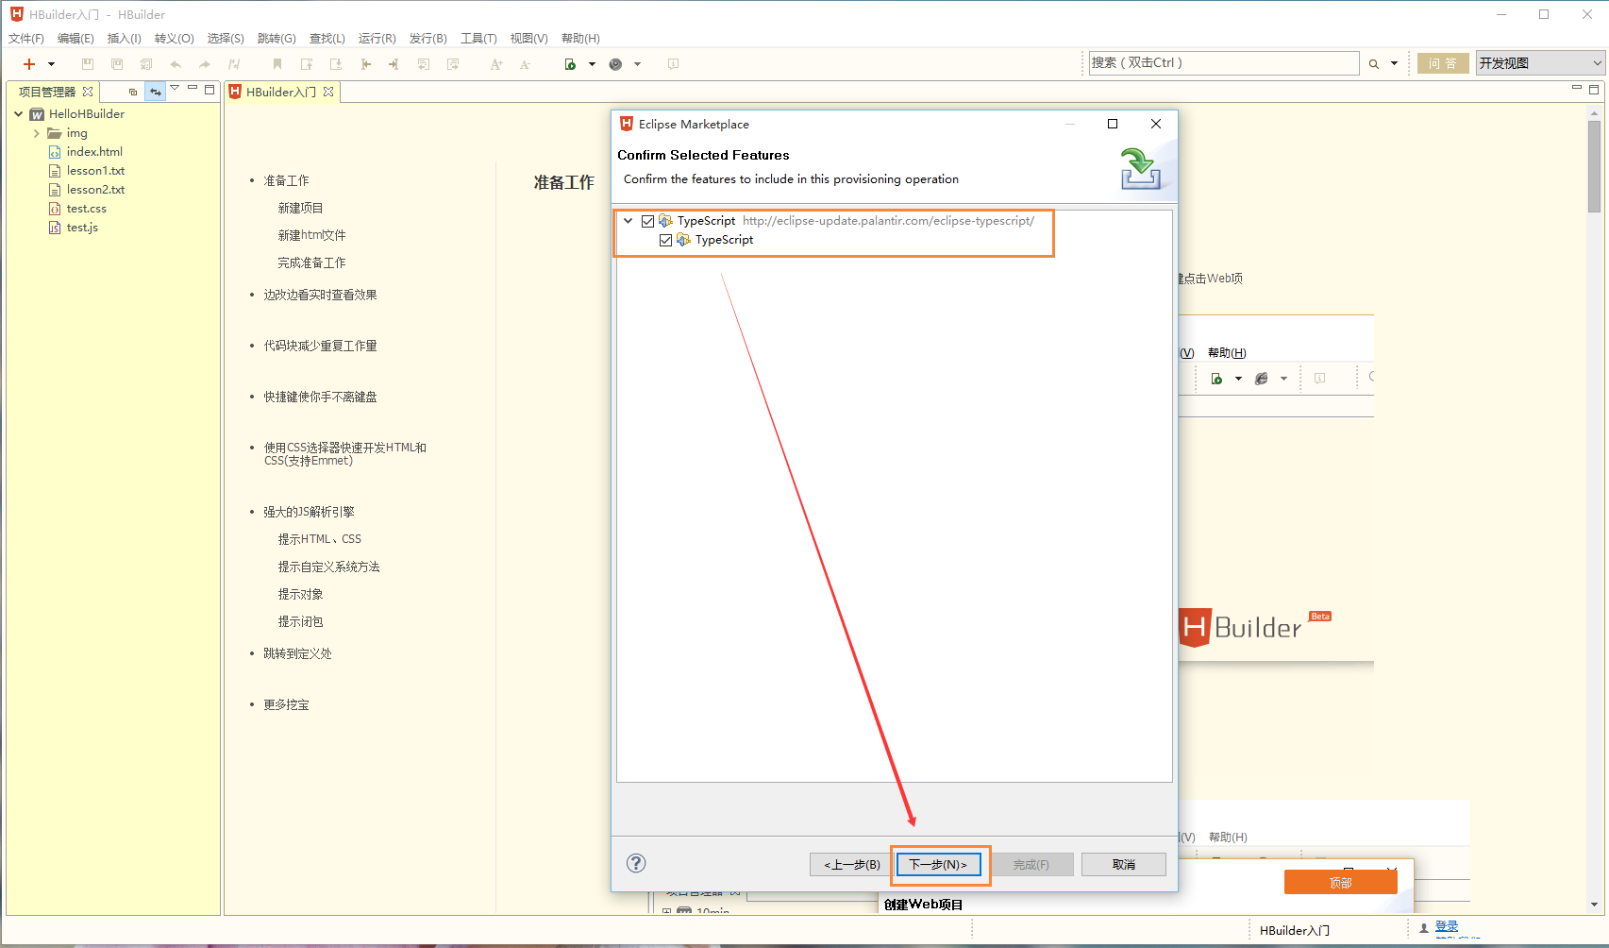Click the magnifier search icon

pos(1373,63)
